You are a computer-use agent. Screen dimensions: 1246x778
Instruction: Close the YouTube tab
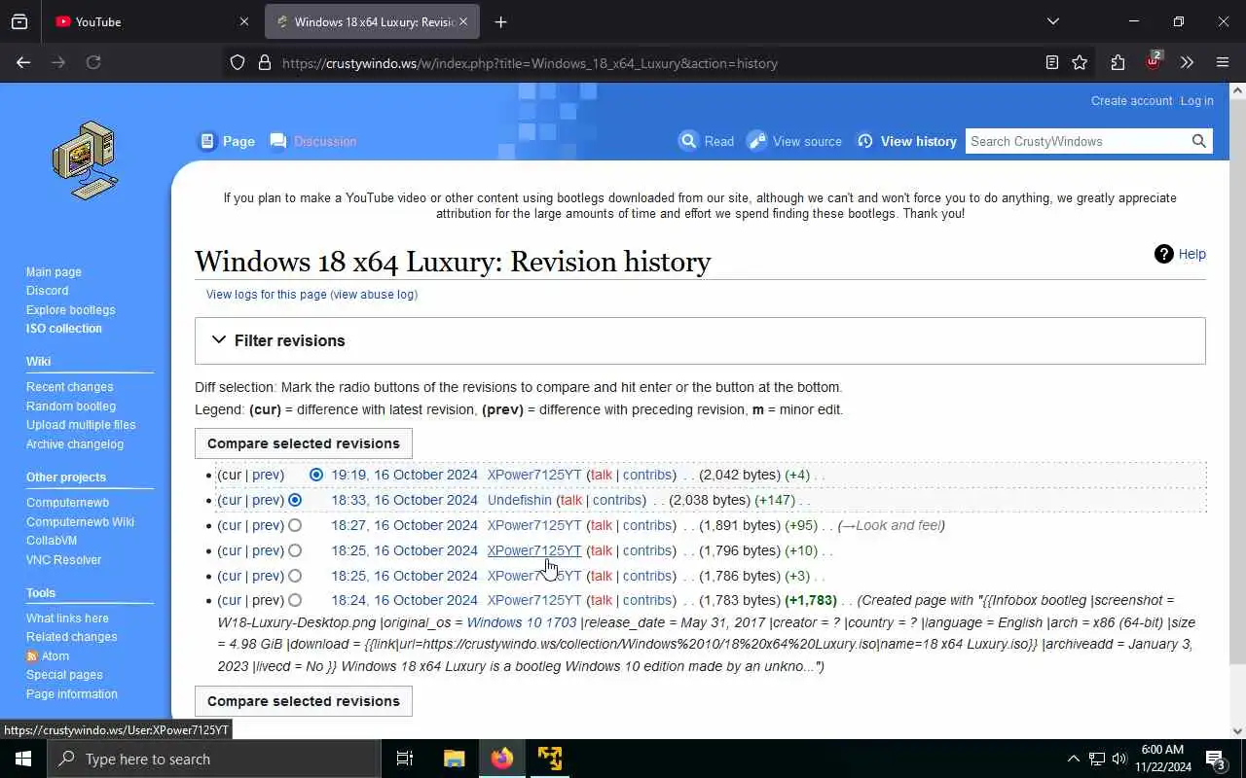click(x=243, y=21)
